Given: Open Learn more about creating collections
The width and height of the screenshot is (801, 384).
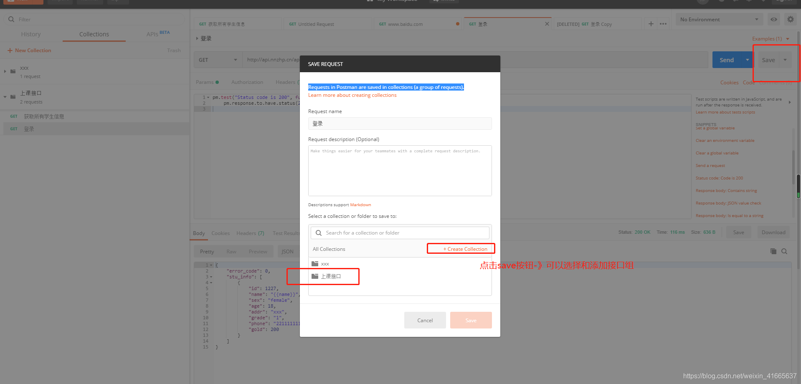Looking at the screenshot, I should pyautogui.click(x=352, y=95).
